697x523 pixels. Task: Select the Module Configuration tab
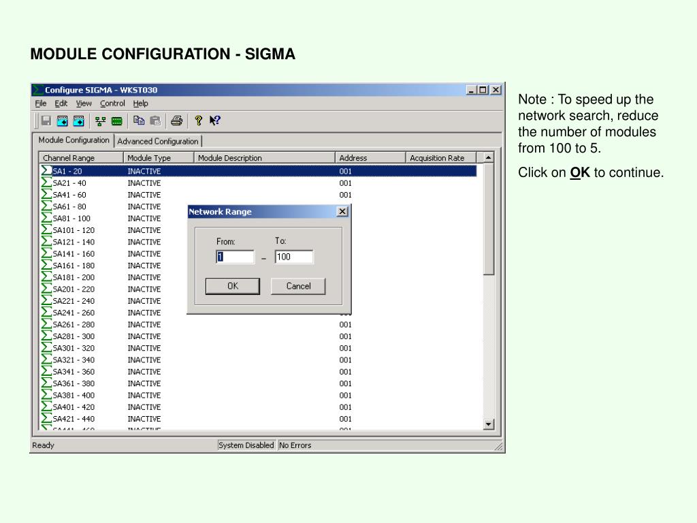(x=74, y=140)
